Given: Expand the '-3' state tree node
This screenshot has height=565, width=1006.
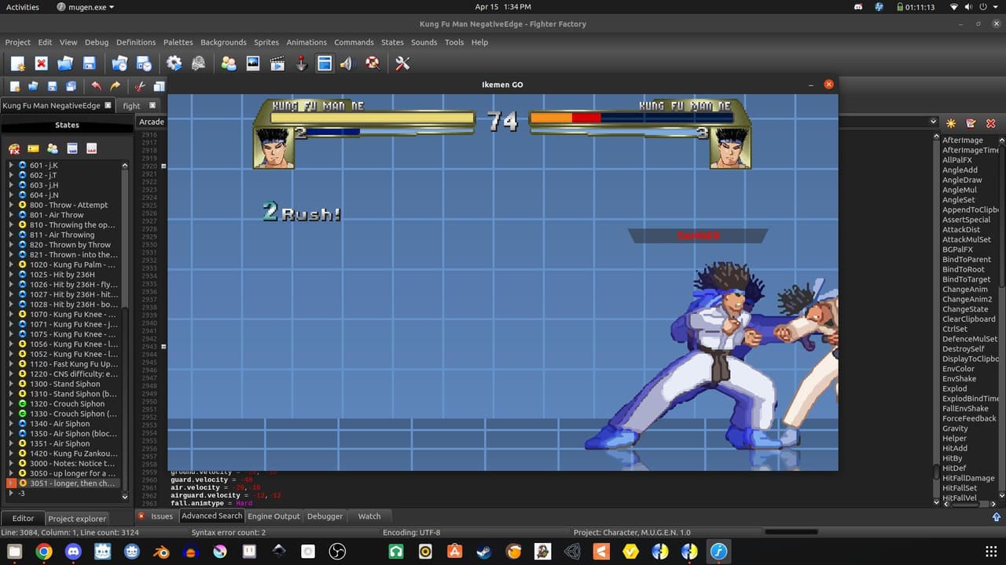Looking at the screenshot, I should [11, 494].
